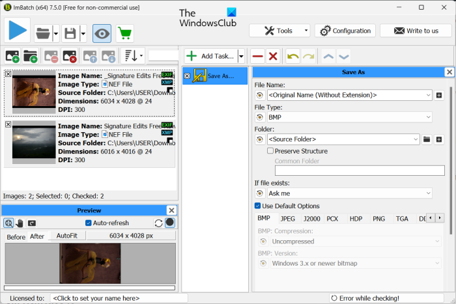Uncheck the first _Signature Edits image checkbox
The image size is (456, 304).
click(8, 74)
